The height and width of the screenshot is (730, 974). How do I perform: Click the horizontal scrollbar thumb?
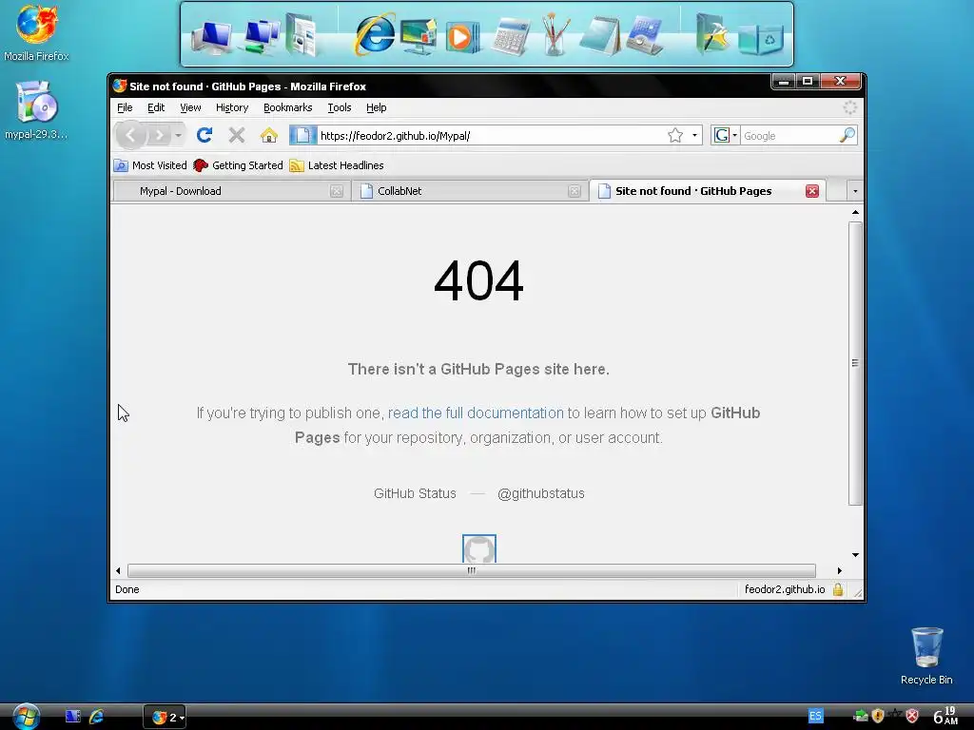(472, 570)
